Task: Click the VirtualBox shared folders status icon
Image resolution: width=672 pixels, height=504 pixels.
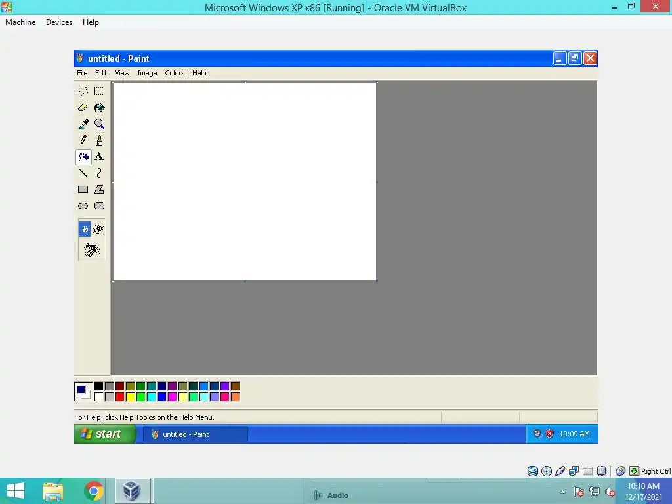Action: 587,471
